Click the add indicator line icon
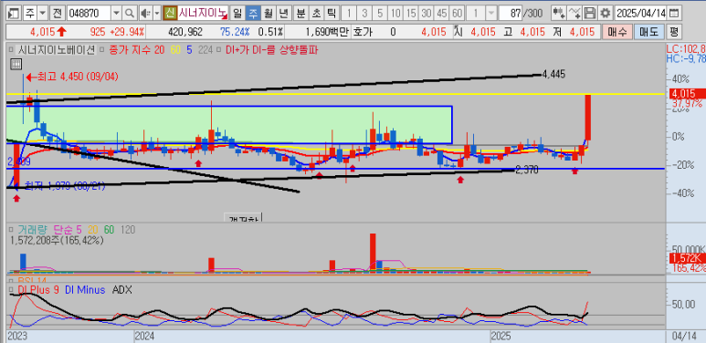The width and height of the screenshot is (706, 343). [x=574, y=13]
